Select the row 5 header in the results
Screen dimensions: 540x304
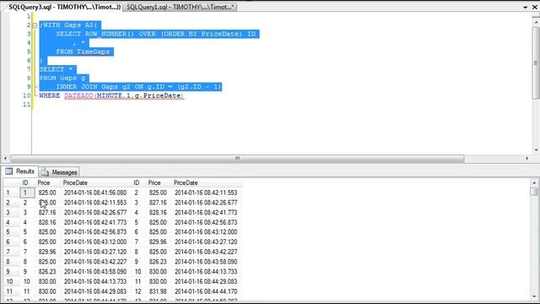[x=11, y=232]
